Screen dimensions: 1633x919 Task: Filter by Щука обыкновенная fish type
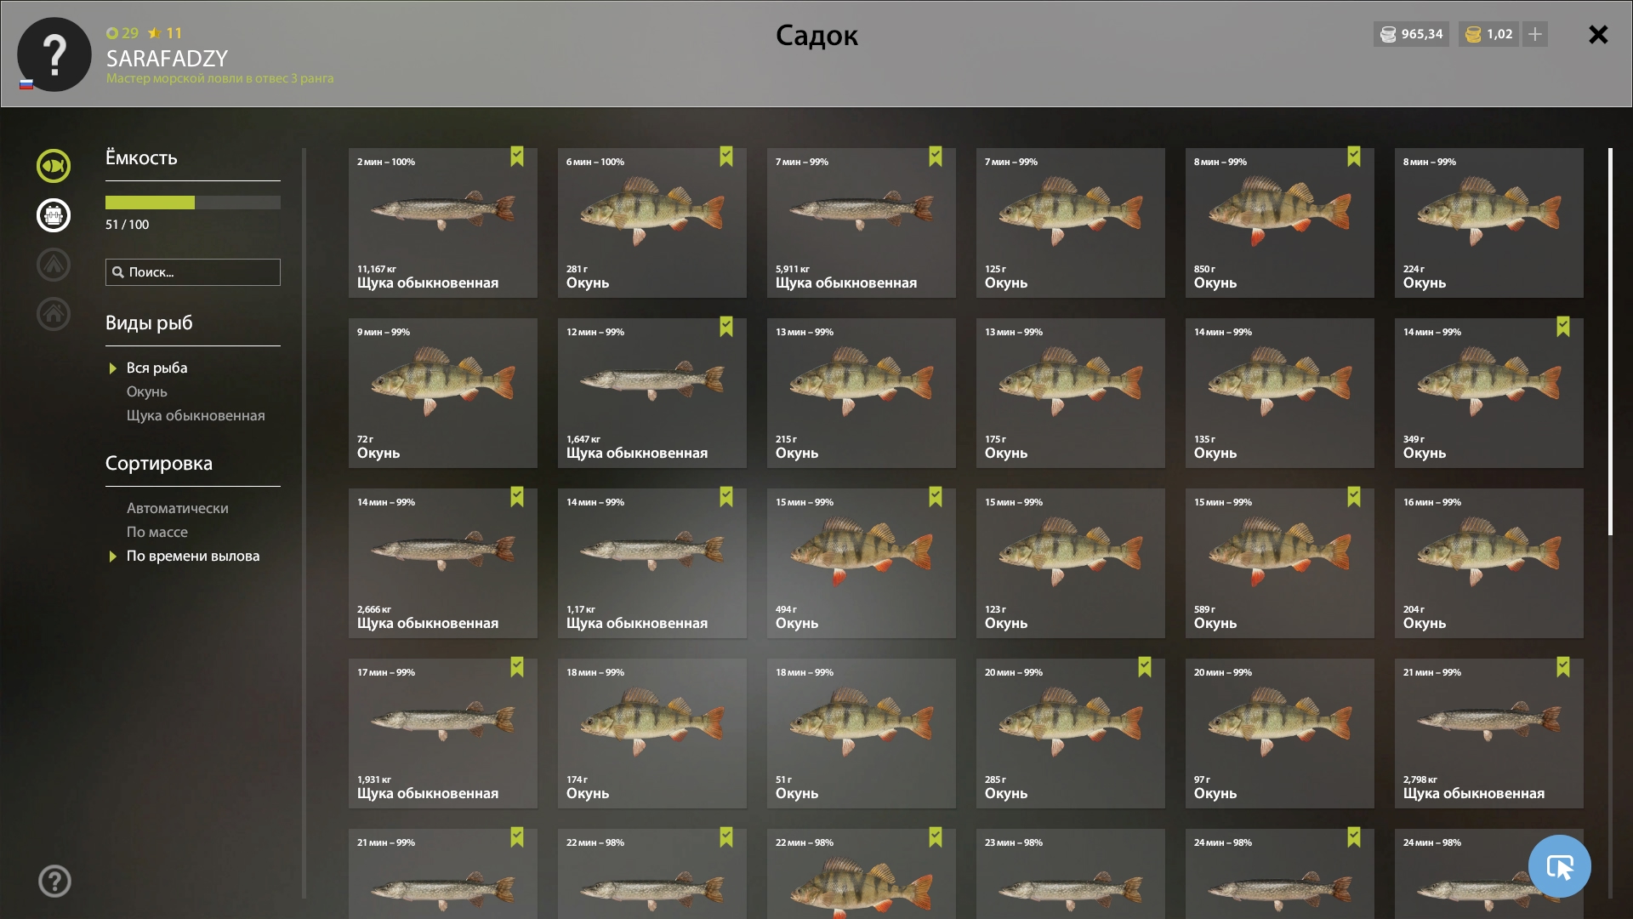tap(196, 415)
